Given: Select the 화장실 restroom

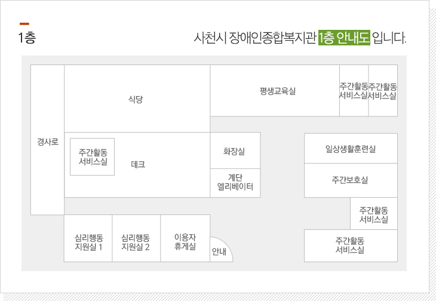Looking at the screenshot, I should (x=235, y=150).
